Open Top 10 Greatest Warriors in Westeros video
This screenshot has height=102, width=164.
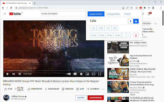tap(141, 57)
